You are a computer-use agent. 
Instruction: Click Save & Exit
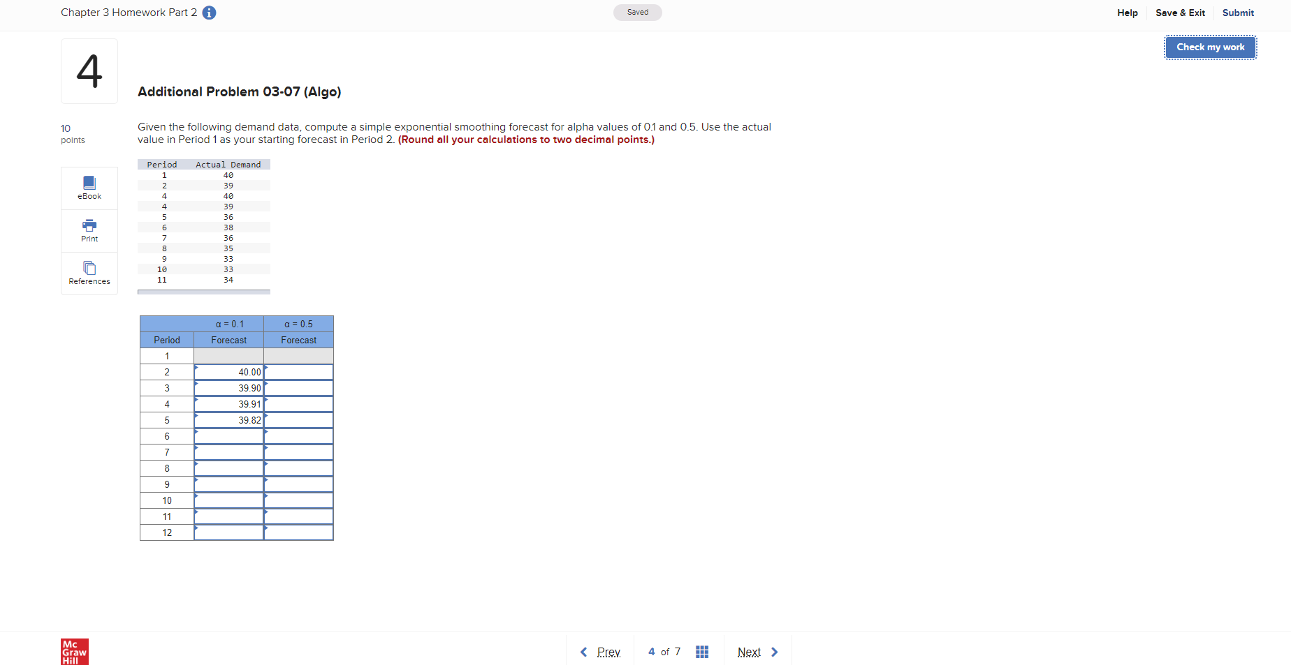click(1180, 13)
